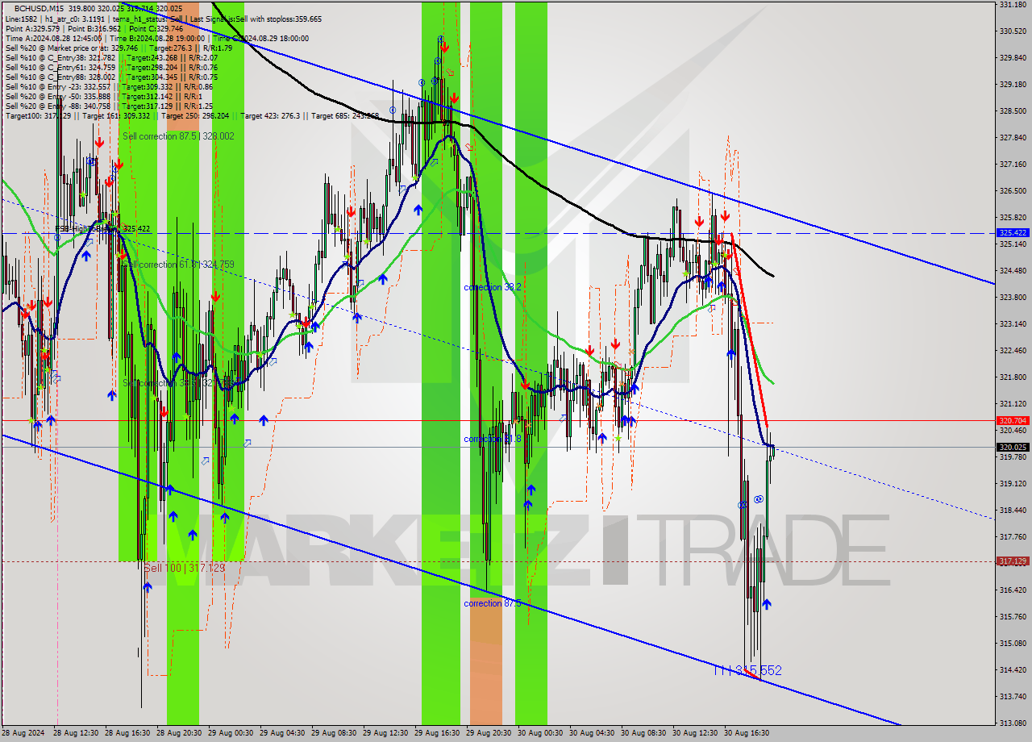Click the 315.080 price axis label

click(1013, 643)
